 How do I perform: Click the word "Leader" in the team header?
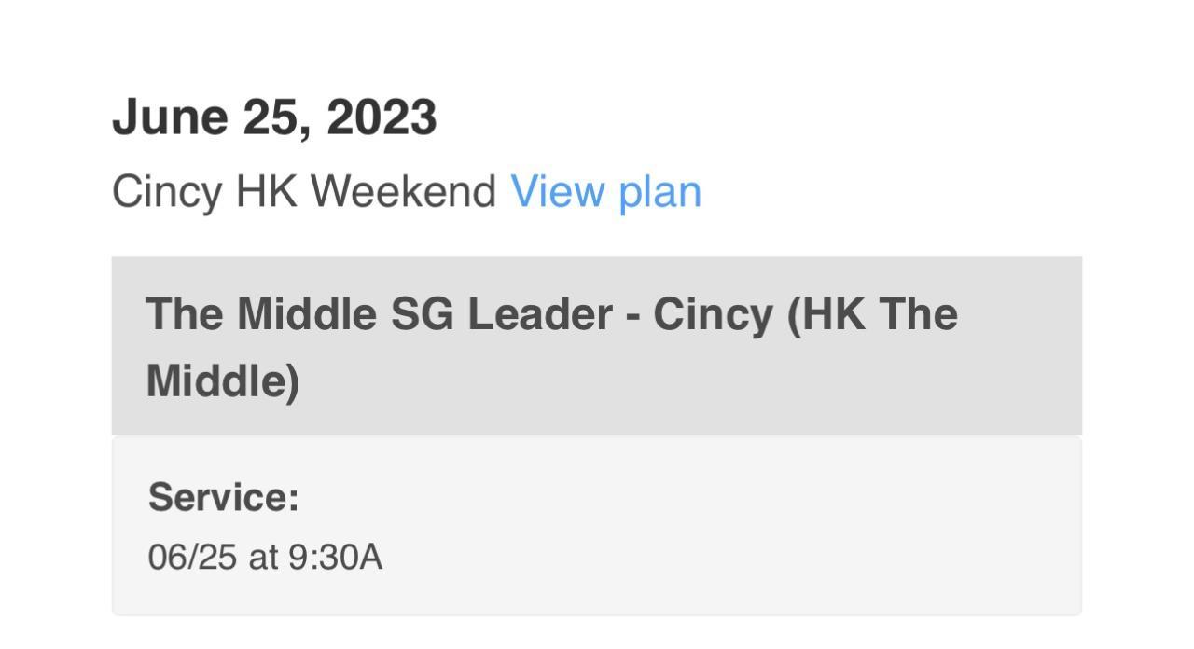click(539, 314)
